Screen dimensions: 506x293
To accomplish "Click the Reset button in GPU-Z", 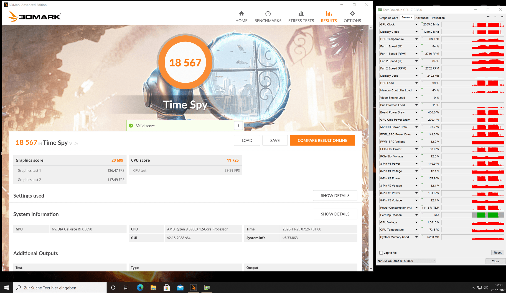I will click(x=498, y=253).
